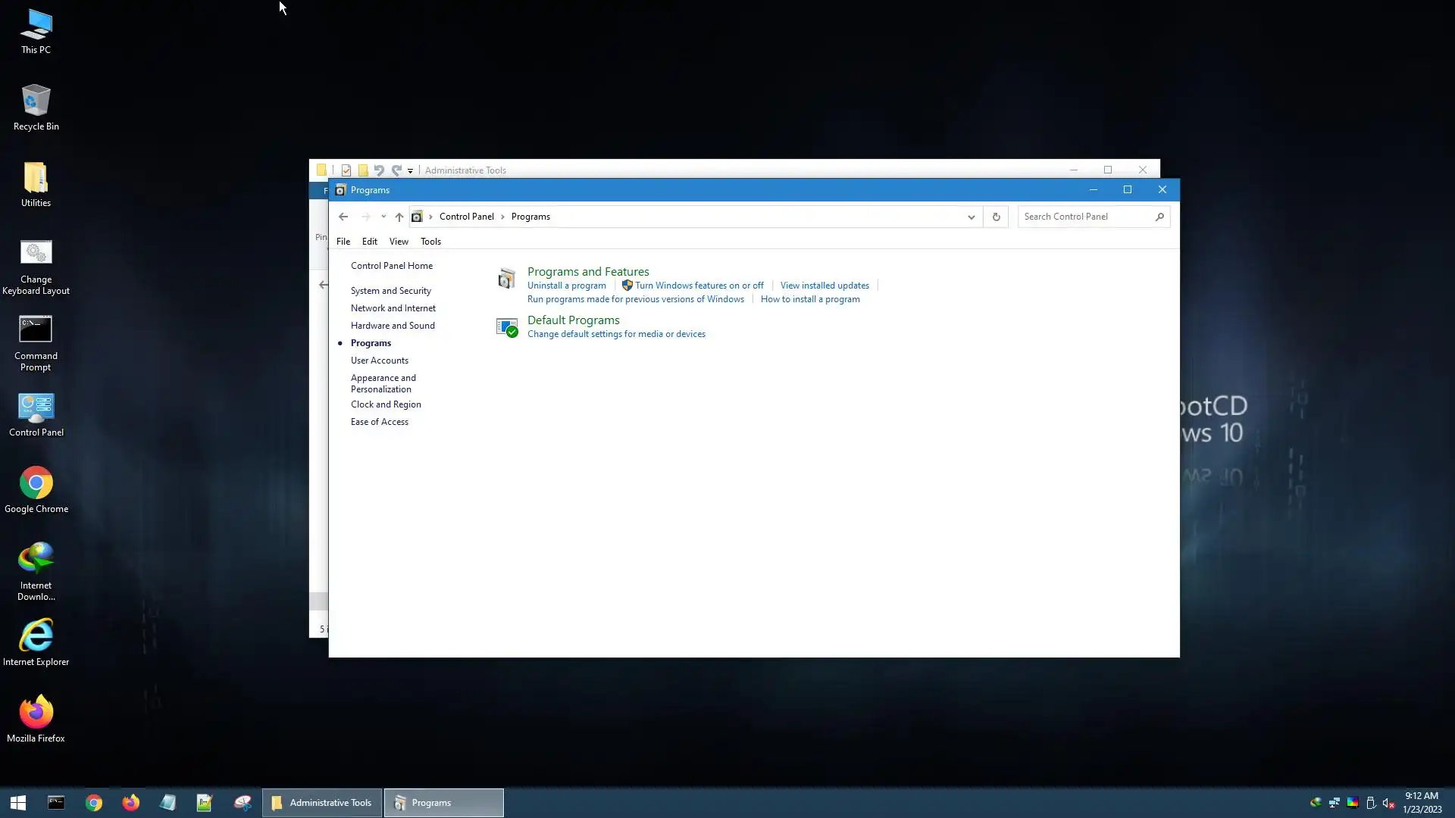1455x818 pixels.
Task: Open the Programs and Features icon
Action: click(506, 279)
